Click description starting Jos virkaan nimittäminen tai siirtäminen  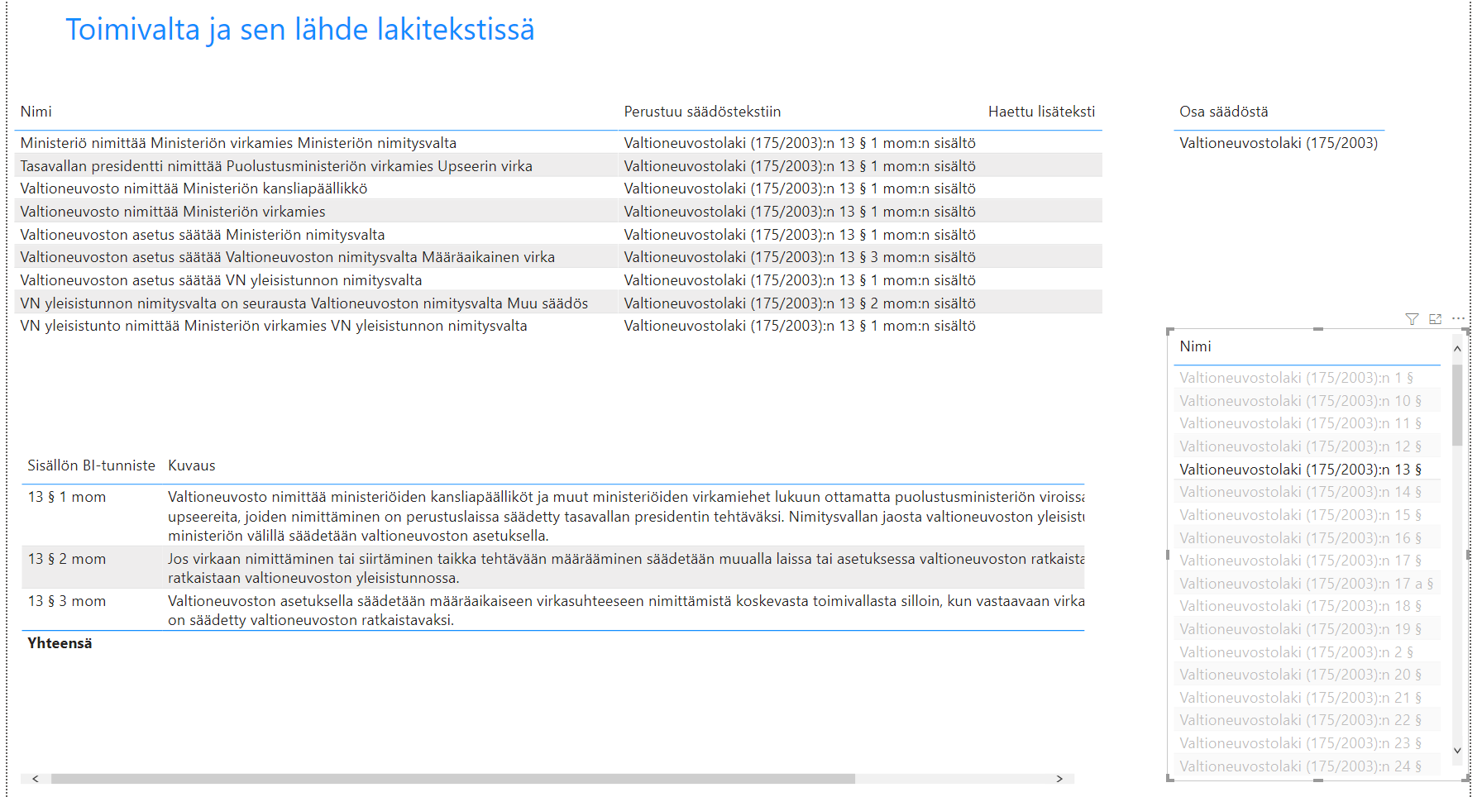click(x=626, y=568)
